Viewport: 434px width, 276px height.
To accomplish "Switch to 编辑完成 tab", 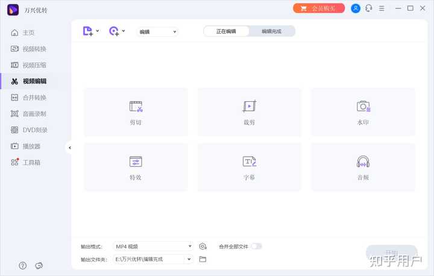I will pos(271,31).
